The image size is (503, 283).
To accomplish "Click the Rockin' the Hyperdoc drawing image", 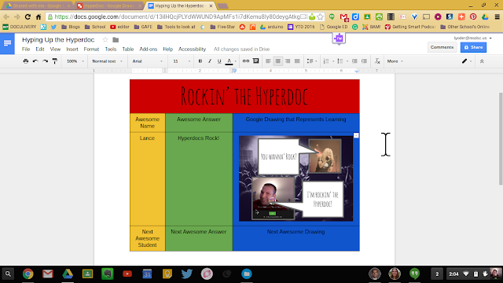I will pyautogui.click(x=296, y=178).
